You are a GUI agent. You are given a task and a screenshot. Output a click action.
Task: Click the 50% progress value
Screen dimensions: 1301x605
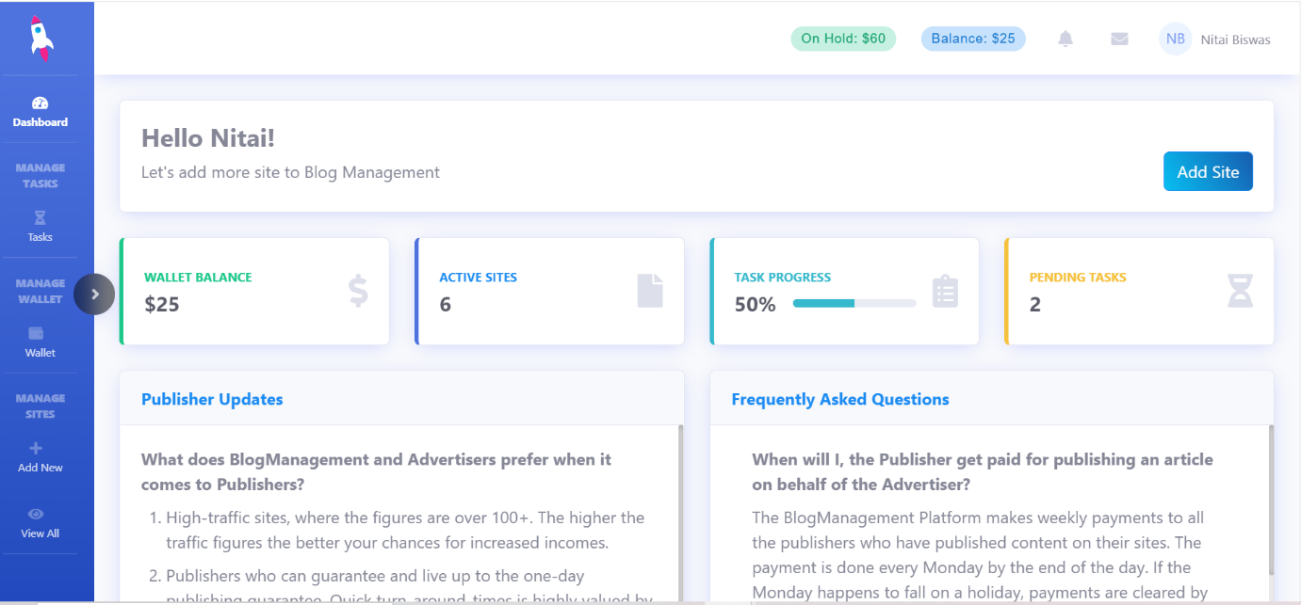click(x=756, y=304)
